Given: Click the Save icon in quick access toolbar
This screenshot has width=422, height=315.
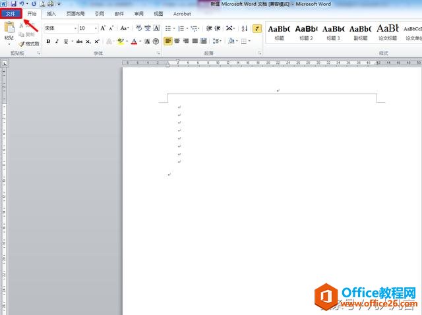Looking at the screenshot, I should click(13, 4).
